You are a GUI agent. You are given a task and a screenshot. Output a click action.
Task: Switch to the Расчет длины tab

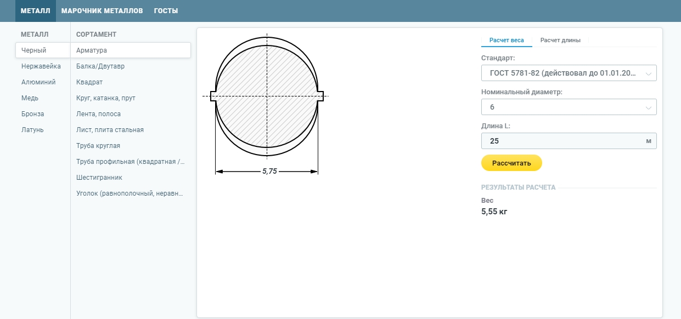click(560, 40)
